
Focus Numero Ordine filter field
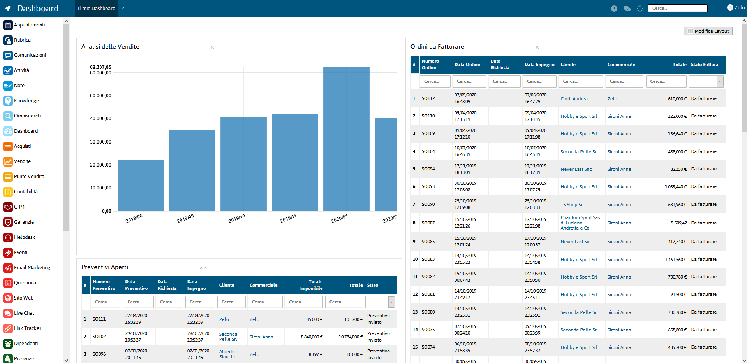(435, 81)
